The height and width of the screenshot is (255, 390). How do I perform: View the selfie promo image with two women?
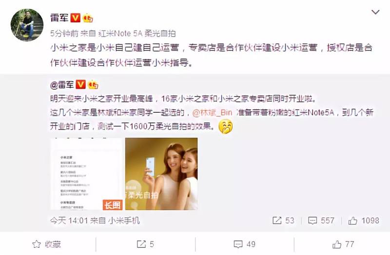click(x=161, y=174)
